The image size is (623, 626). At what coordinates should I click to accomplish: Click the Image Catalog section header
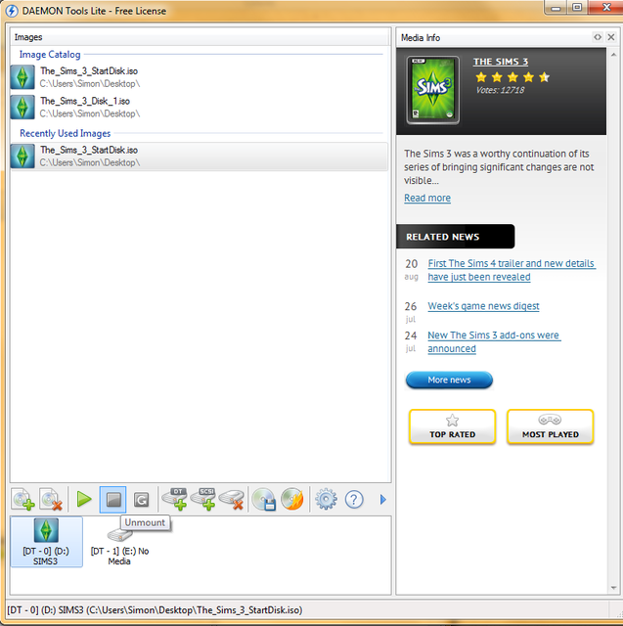click(50, 55)
